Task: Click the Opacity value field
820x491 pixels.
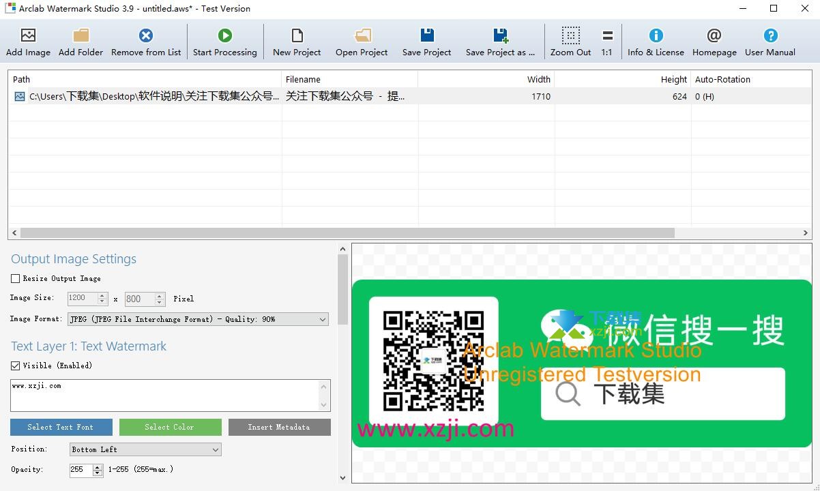Action: point(80,470)
